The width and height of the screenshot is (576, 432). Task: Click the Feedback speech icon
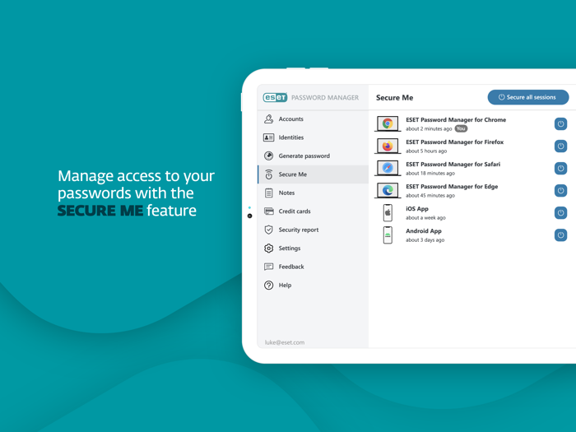[268, 267]
